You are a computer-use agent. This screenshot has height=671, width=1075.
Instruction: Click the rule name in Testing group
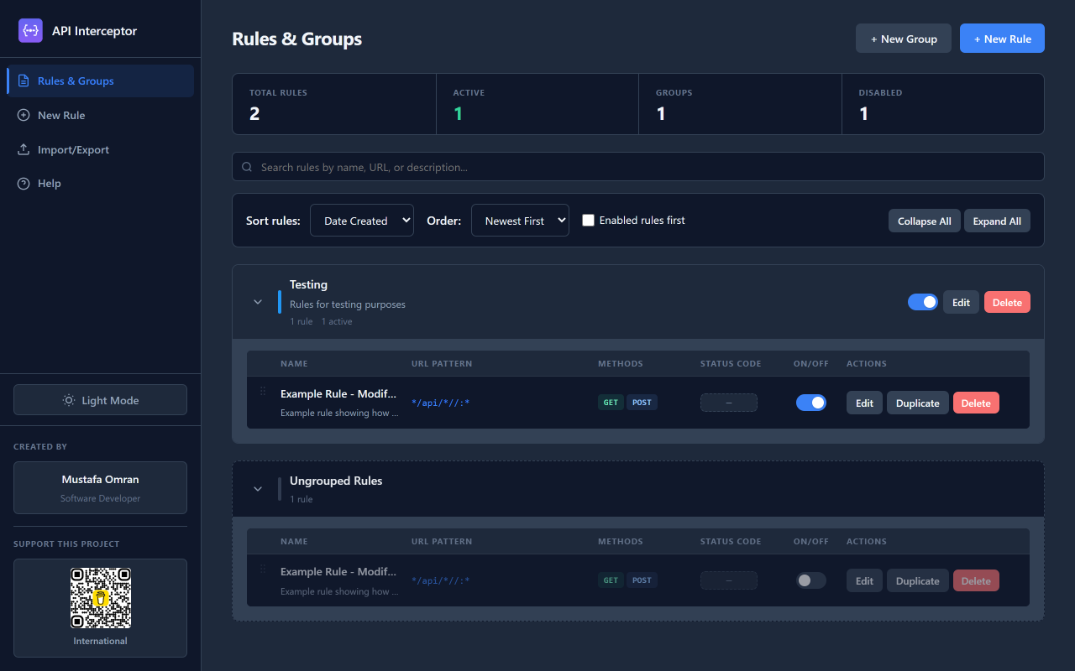click(x=338, y=393)
